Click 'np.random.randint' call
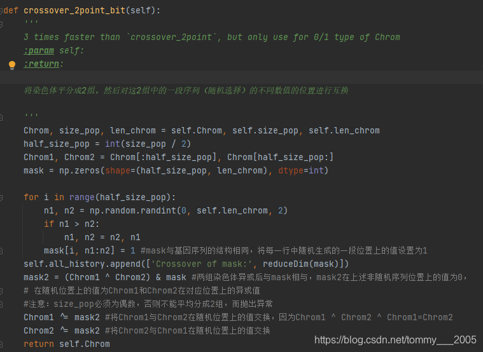Image resolution: width=483 pixels, height=352 pixels. point(133,210)
